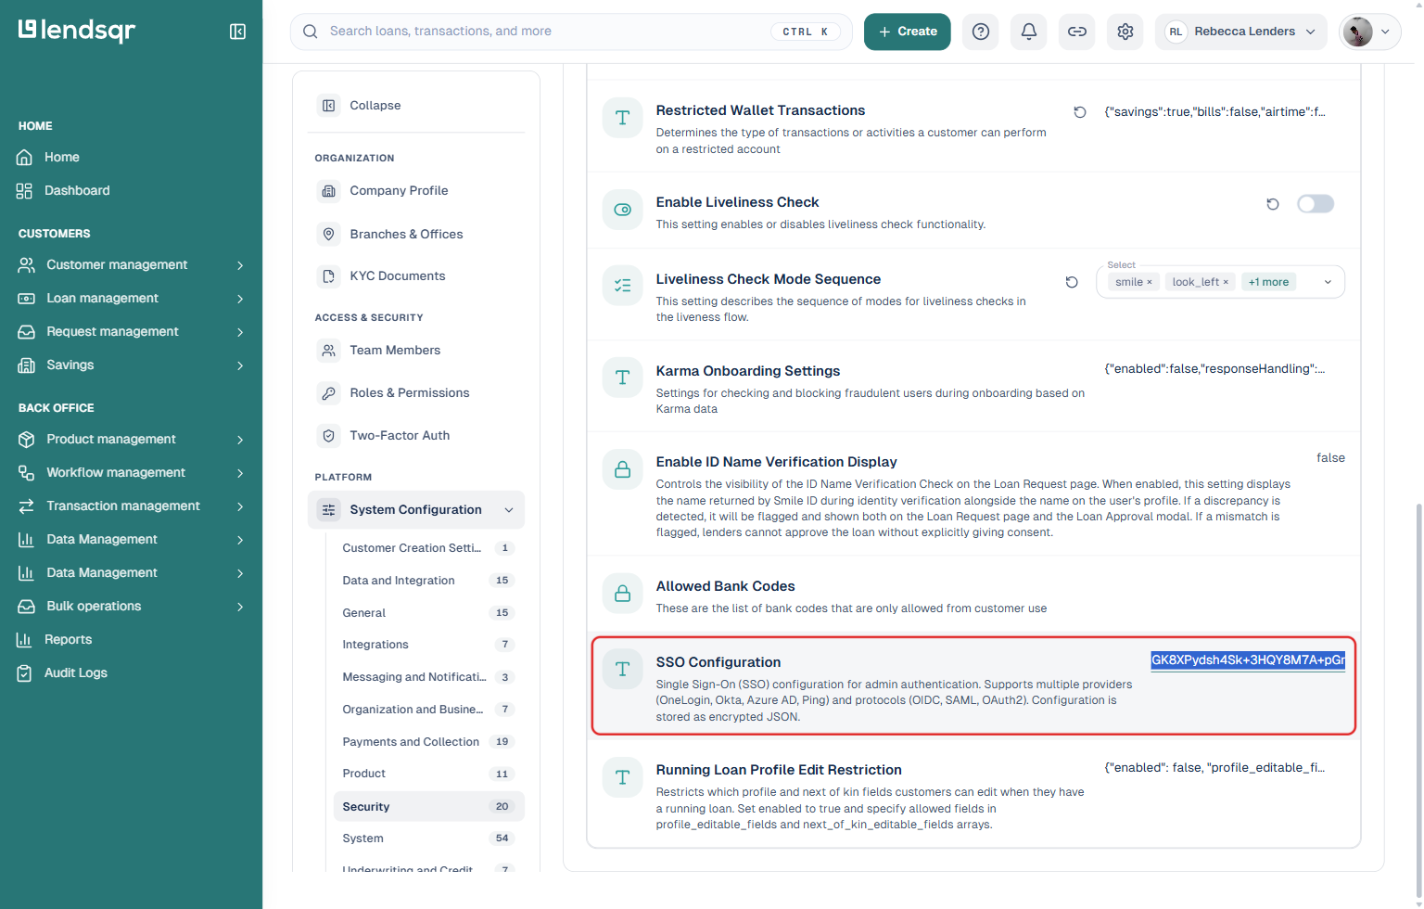Remove the smile tag from the sequence
1424x909 pixels.
[1150, 282]
